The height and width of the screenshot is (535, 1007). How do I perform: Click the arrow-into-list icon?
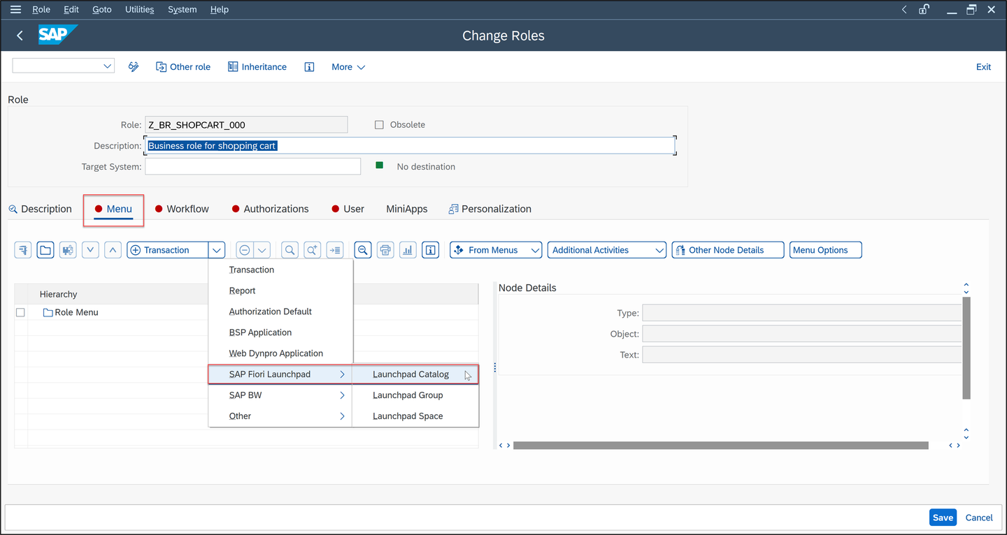(335, 250)
